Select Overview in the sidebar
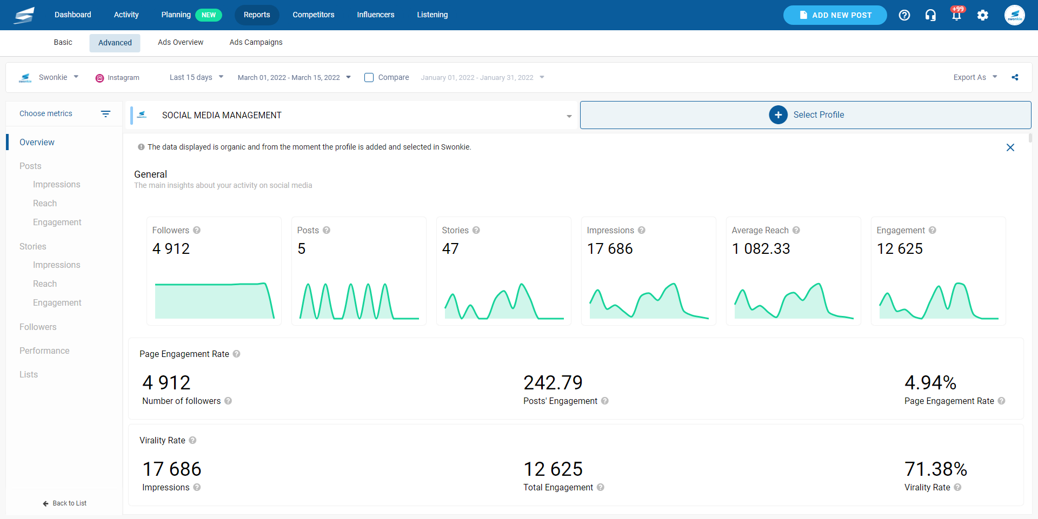The width and height of the screenshot is (1038, 519). click(37, 142)
